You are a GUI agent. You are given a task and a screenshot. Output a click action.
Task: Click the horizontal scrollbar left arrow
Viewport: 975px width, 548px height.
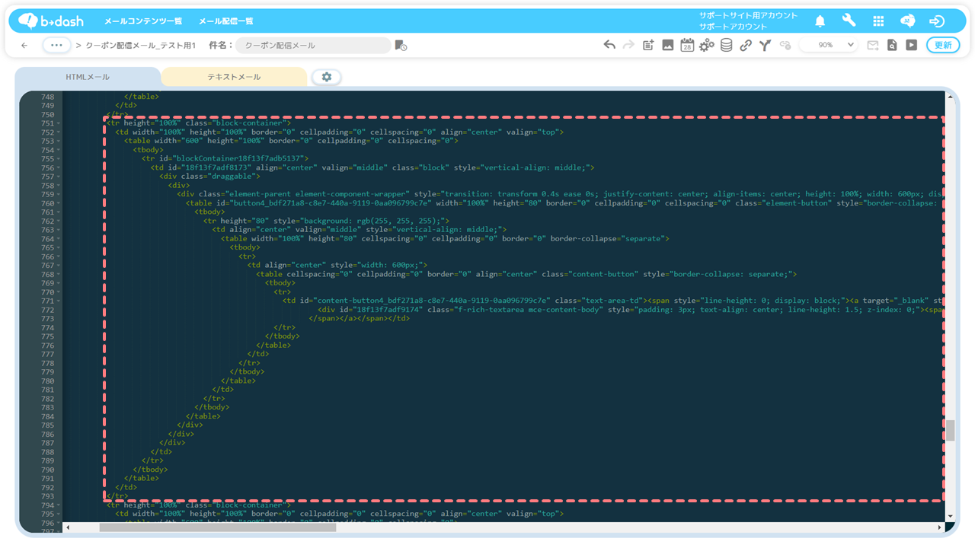[x=68, y=527]
